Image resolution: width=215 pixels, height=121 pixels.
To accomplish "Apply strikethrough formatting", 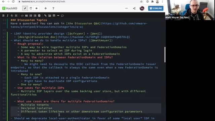I will pyautogui.click(x=12, y=16).
